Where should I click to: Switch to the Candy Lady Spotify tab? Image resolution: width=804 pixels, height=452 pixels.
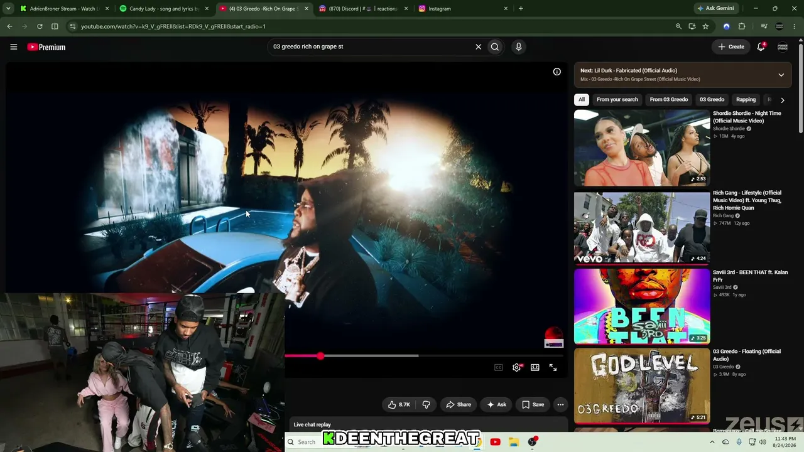(x=164, y=9)
